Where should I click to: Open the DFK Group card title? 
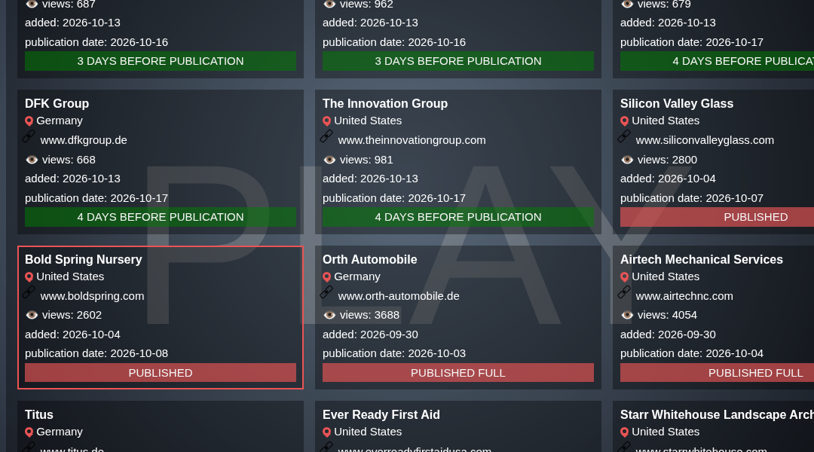tap(57, 103)
